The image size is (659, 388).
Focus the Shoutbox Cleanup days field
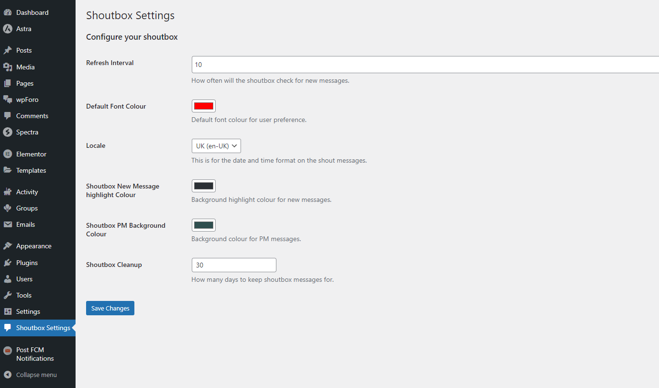click(x=234, y=265)
